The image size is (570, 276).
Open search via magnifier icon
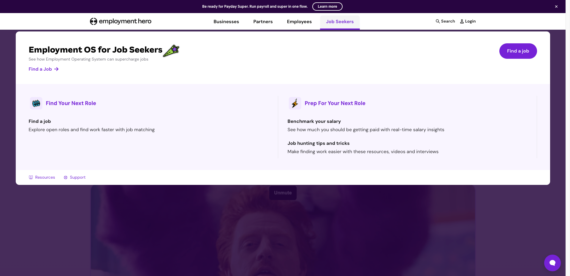[x=438, y=21]
